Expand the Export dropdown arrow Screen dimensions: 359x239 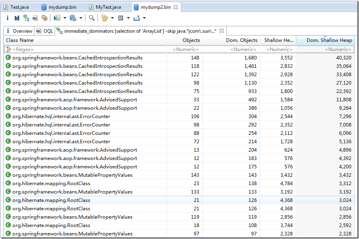click(x=144, y=18)
